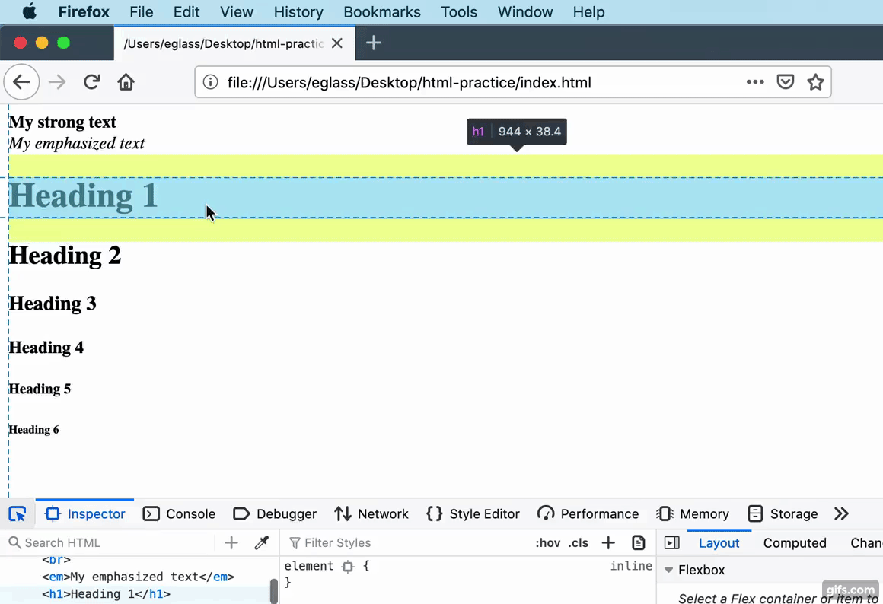Image resolution: width=883 pixels, height=604 pixels.
Task: Click 'My strong text' on the page
Action: (62, 122)
